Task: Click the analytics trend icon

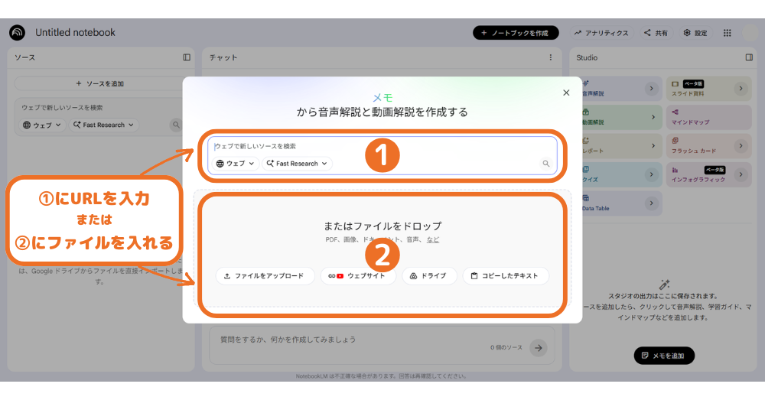Action: click(578, 33)
